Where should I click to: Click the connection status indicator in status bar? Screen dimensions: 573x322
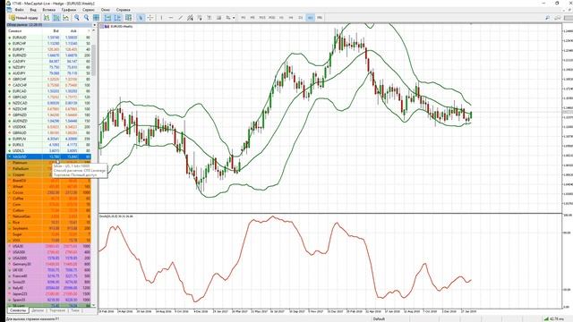554,318
